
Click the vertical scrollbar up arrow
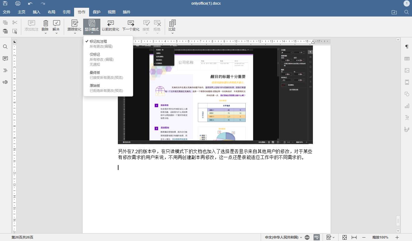point(398,39)
